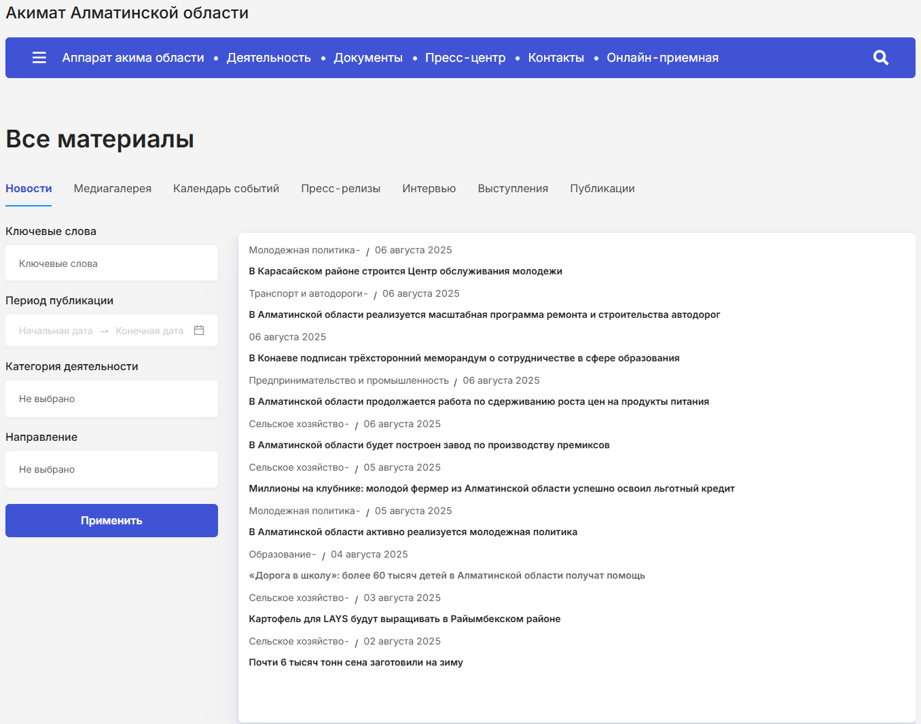
Task: Open article on ремонта и строительства автодорог
Action: coord(484,314)
